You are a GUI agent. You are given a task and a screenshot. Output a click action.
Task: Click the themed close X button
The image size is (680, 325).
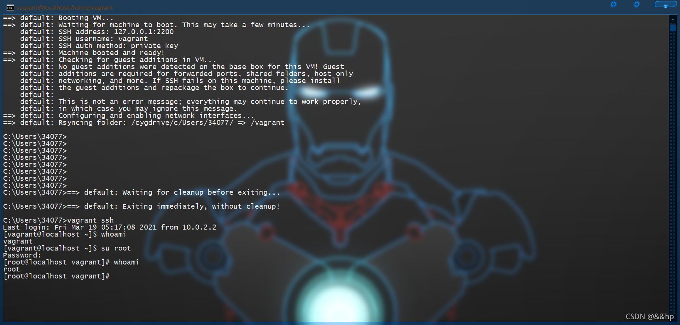(x=666, y=5)
